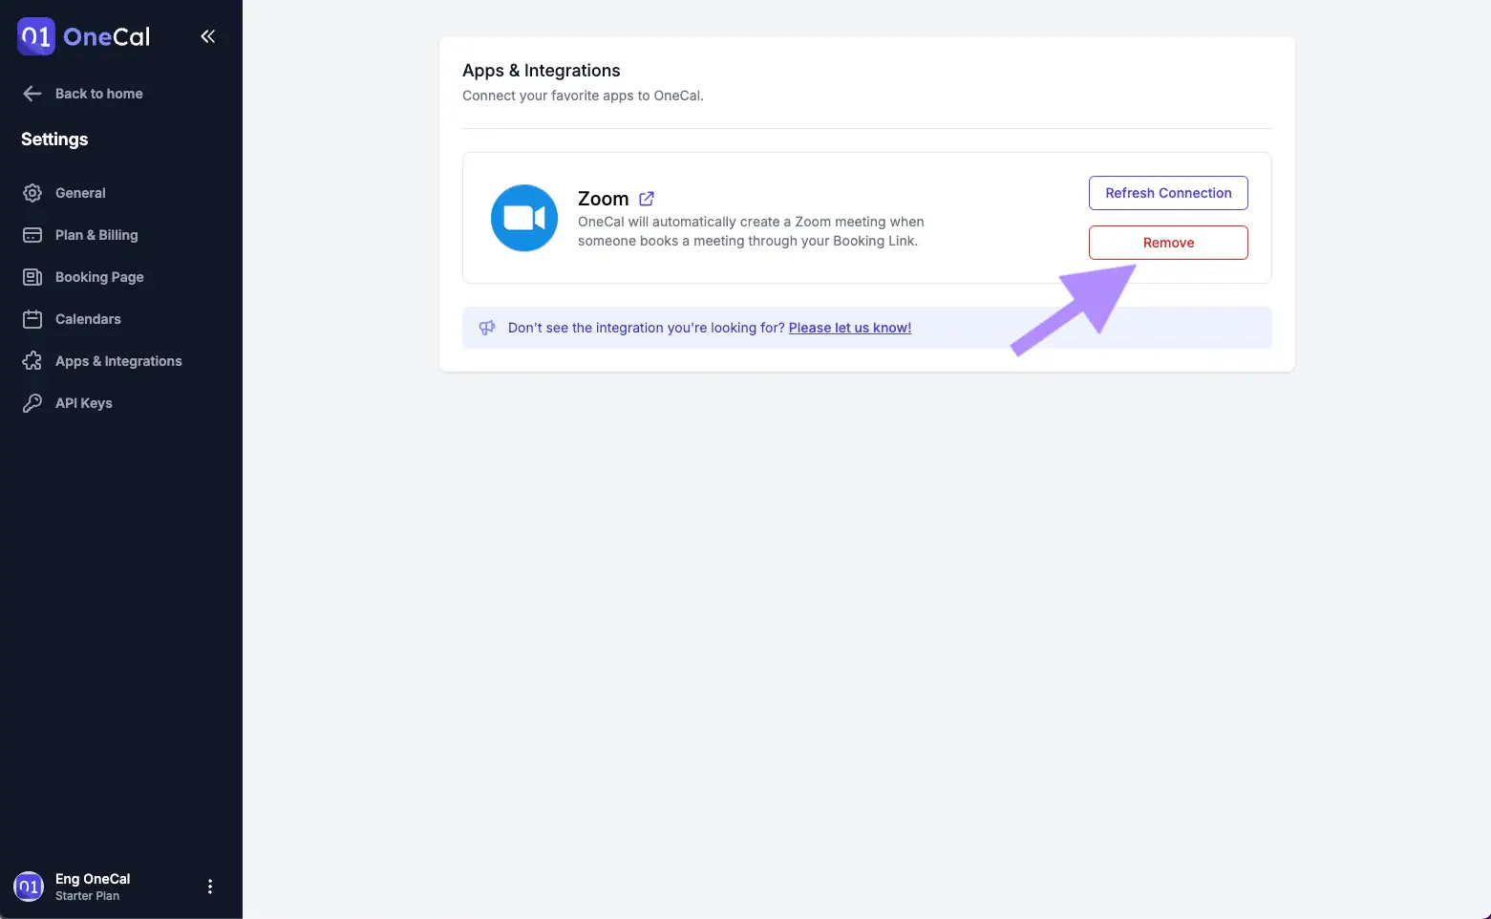This screenshot has width=1491, height=919.
Task: Open Zoom external link icon
Action: pos(647,199)
